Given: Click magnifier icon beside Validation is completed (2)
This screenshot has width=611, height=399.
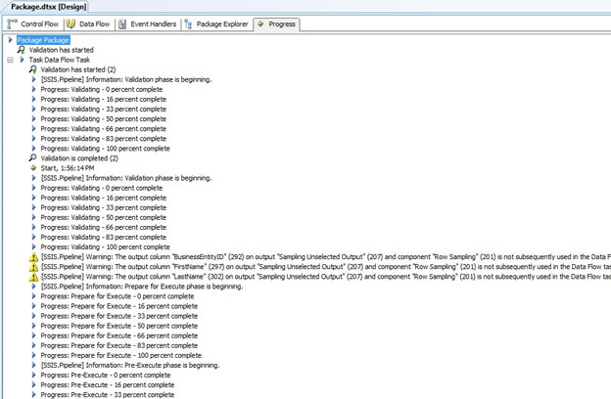Looking at the screenshot, I should tap(32, 158).
